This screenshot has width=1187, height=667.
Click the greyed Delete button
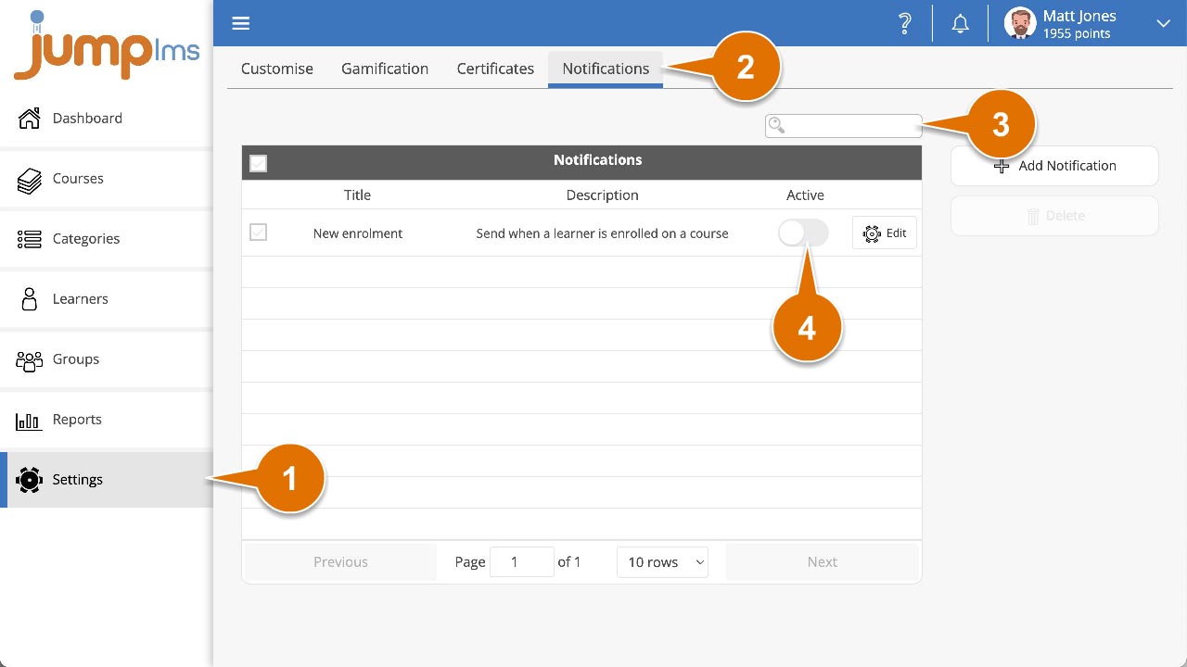point(1054,216)
